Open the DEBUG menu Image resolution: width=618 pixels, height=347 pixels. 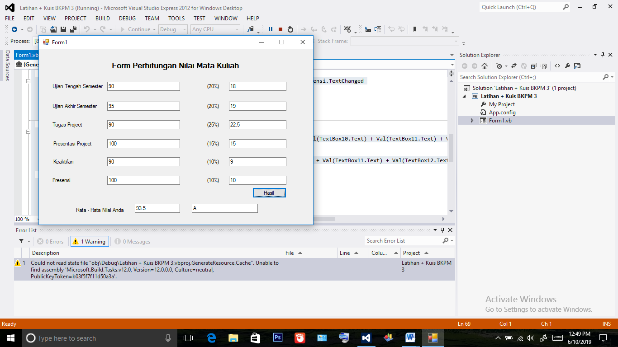(127, 19)
